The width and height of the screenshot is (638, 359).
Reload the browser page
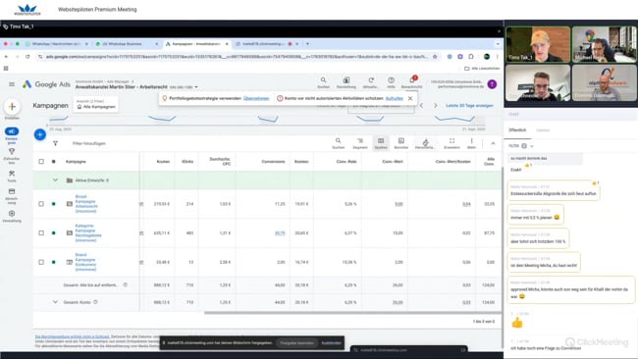27,57
